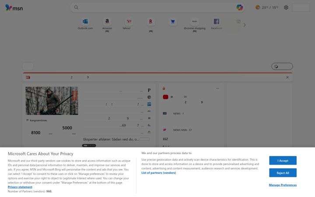
Task: Click I Accept on privacy banner
Action: point(283,161)
